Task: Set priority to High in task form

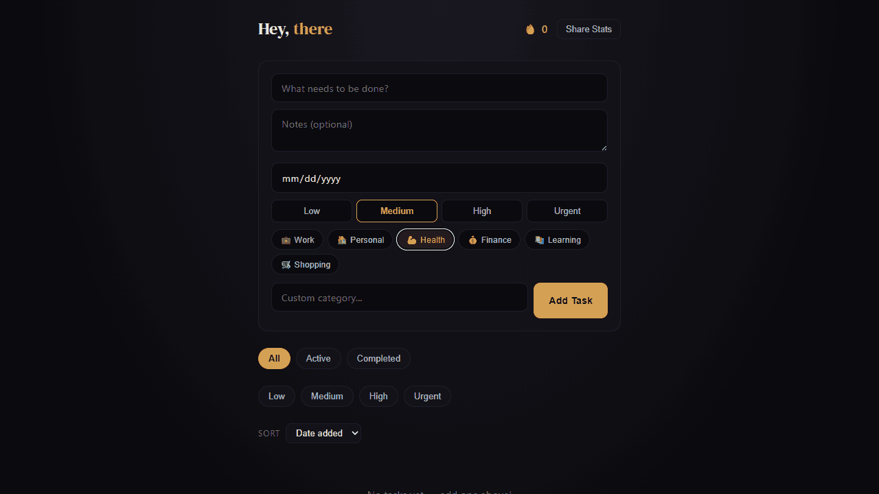Action: coord(482,211)
